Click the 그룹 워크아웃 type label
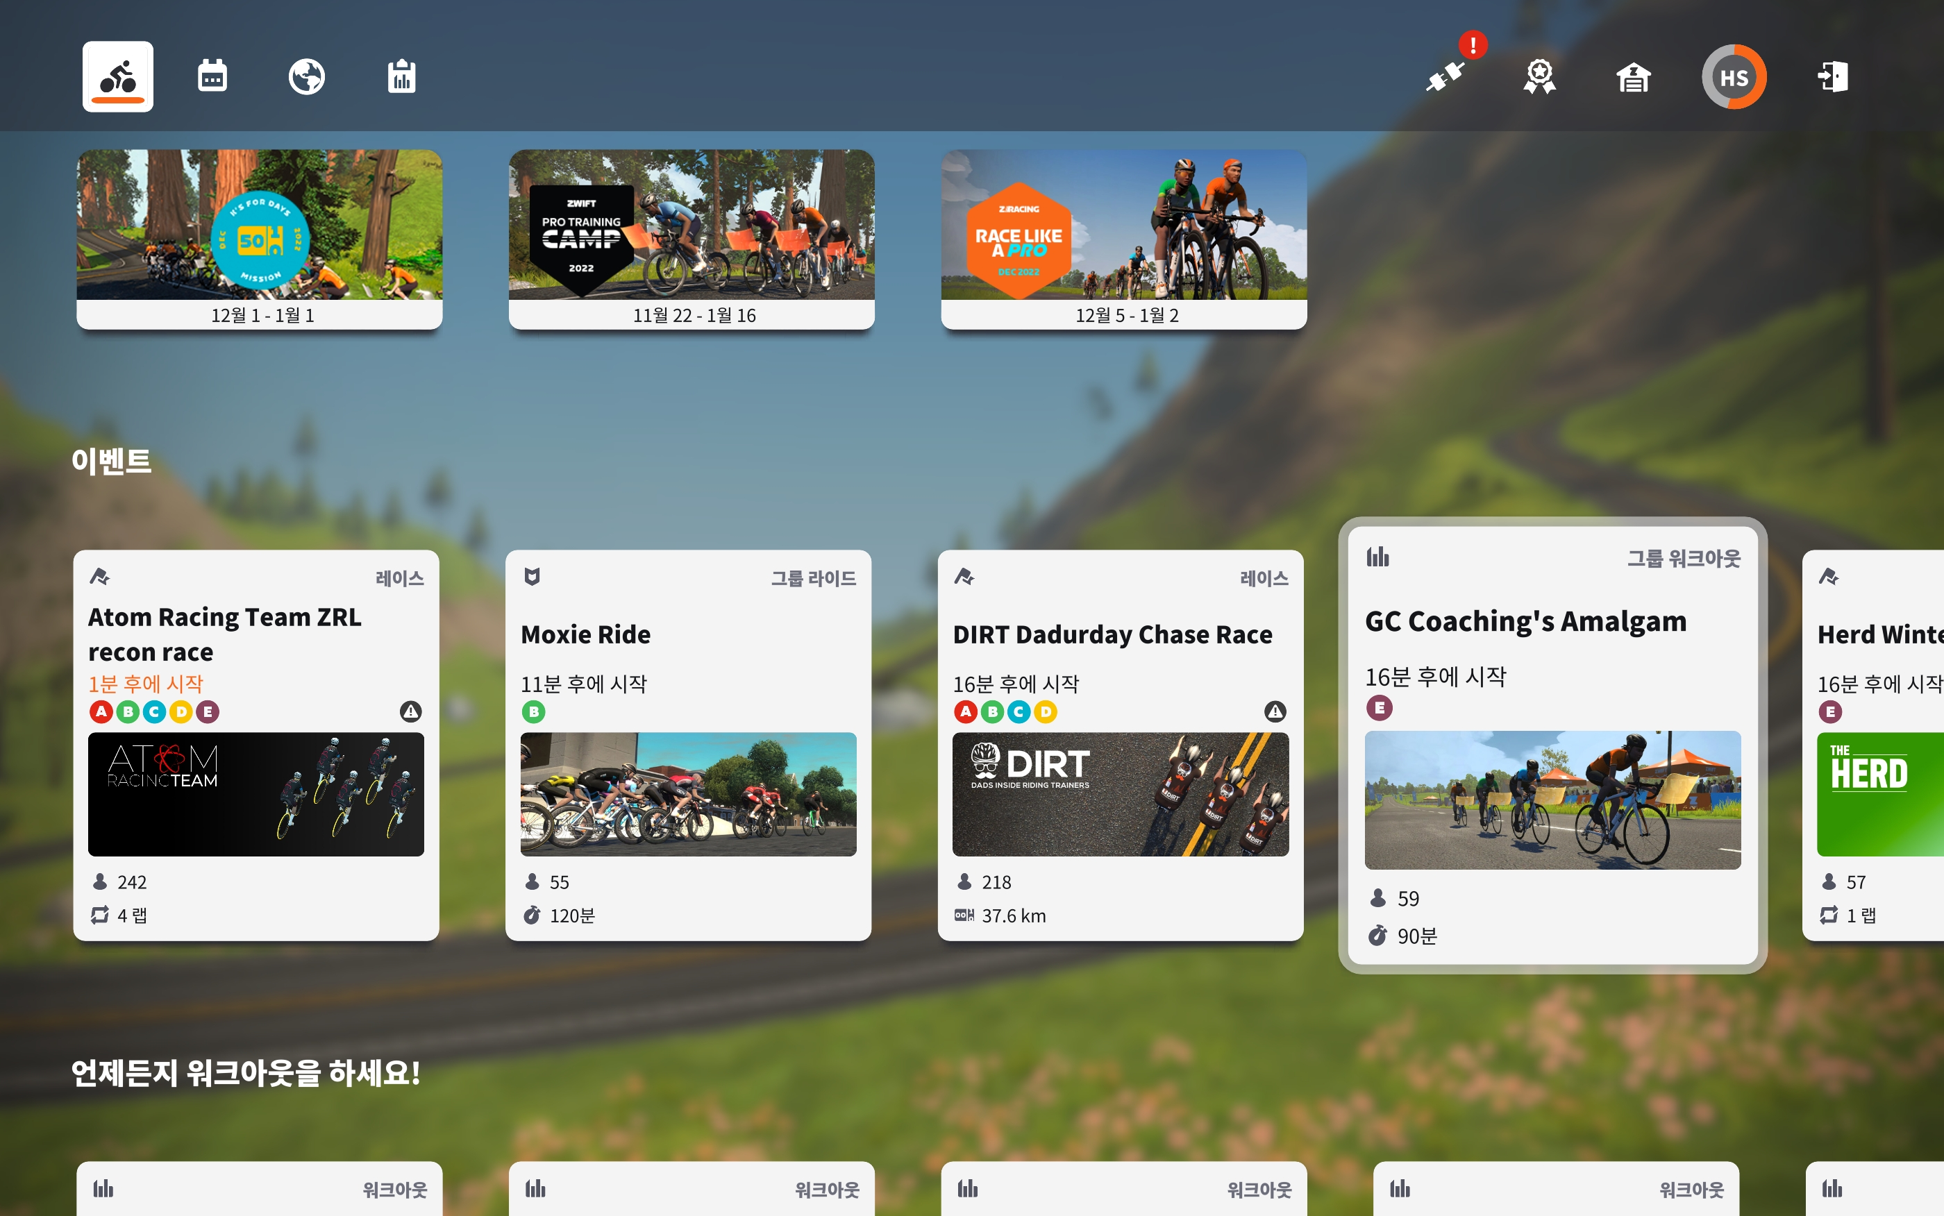Screen dimensions: 1944x1216 (1684, 558)
